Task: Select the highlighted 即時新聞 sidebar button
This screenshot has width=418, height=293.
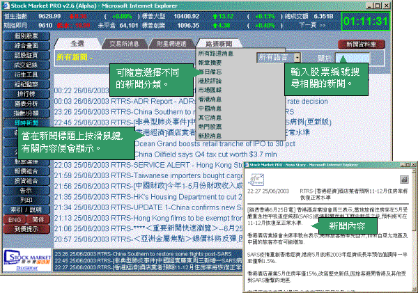Action: tap(26, 122)
